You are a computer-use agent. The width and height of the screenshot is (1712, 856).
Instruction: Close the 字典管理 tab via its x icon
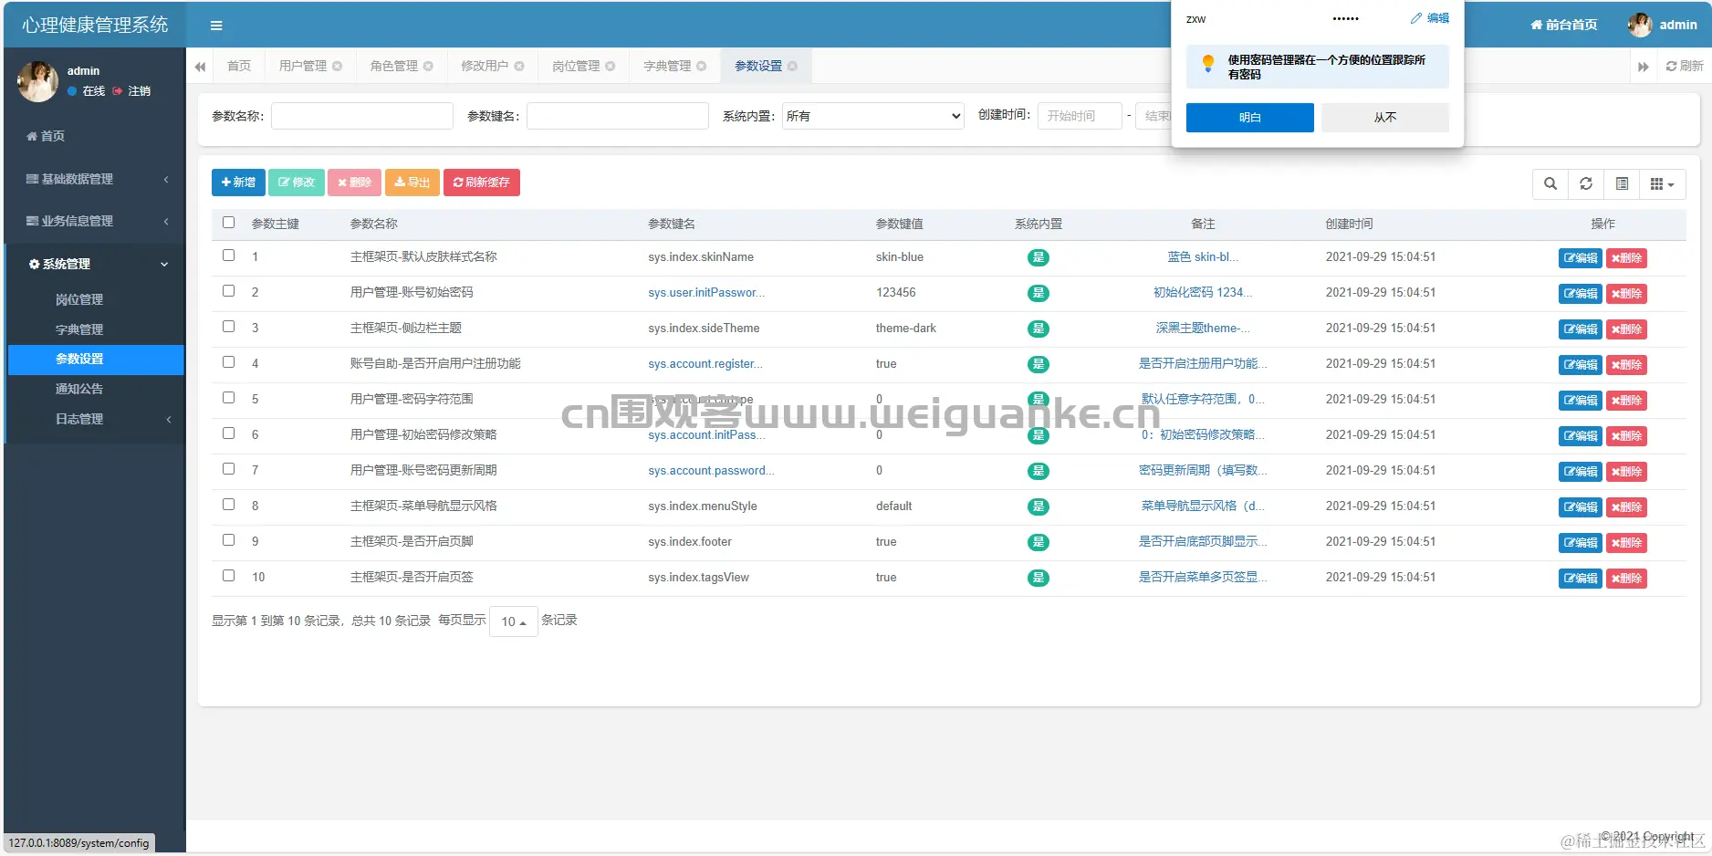[702, 66]
